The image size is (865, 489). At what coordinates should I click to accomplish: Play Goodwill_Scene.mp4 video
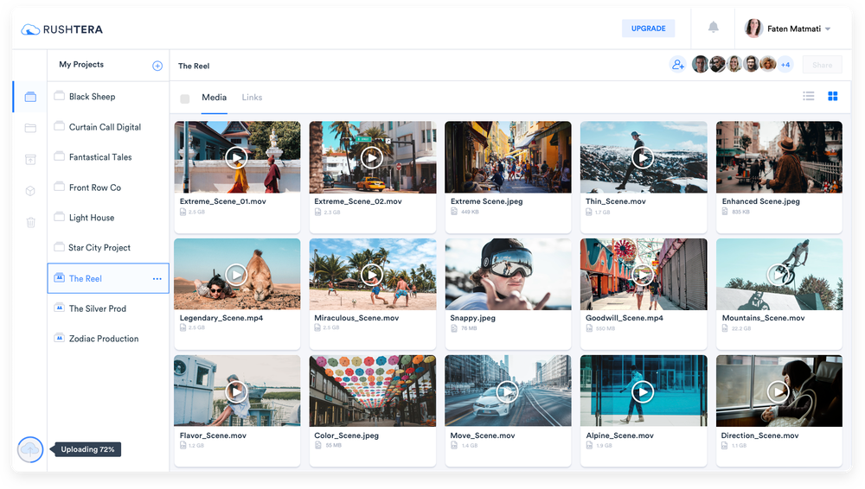coord(643,274)
